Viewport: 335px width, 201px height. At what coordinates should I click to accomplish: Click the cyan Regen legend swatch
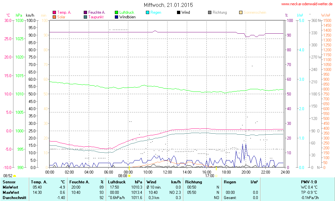[148, 12]
